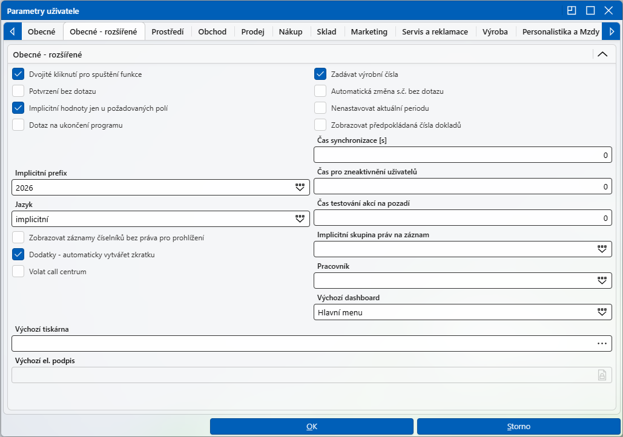Toggle Volat call centrum checkbox
Screen dimensions: 623x437
point(18,272)
